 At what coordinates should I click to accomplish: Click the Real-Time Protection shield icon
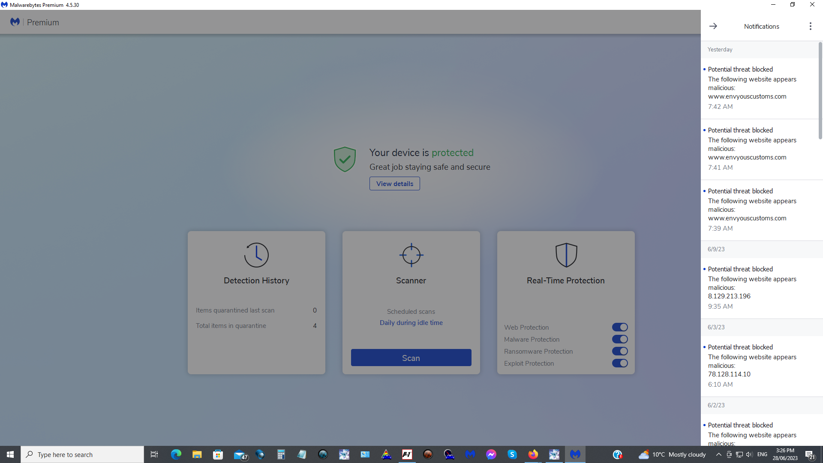coord(566,255)
